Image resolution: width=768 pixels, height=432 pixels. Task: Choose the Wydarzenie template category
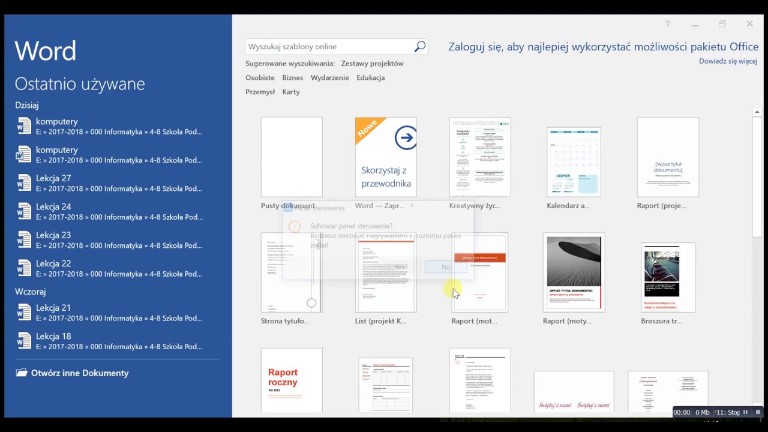coord(329,78)
